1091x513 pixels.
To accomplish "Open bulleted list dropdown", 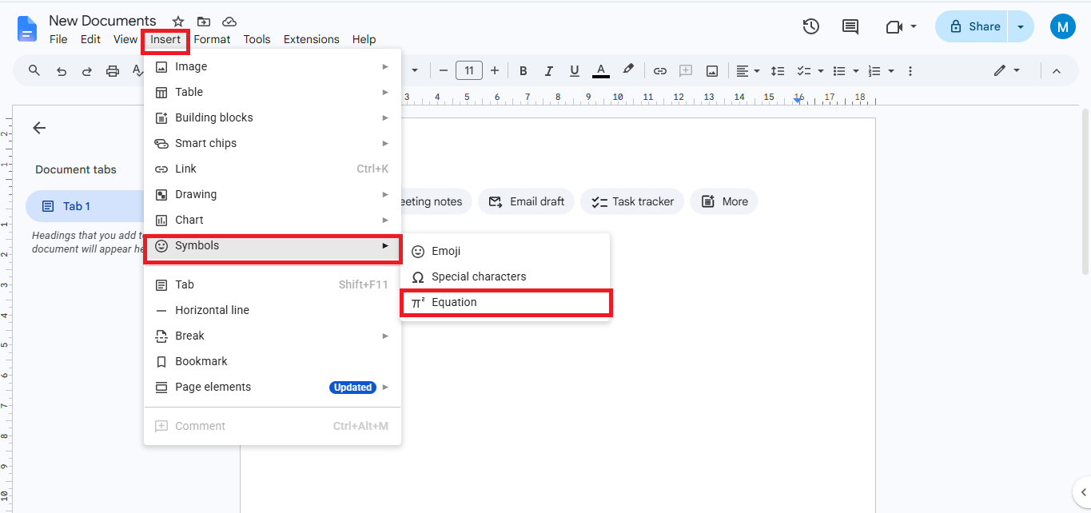I will [844, 71].
